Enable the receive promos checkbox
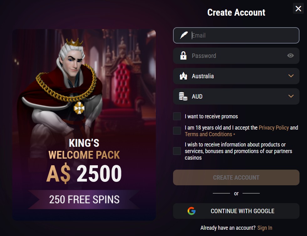307x236 pixels. (x=177, y=116)
